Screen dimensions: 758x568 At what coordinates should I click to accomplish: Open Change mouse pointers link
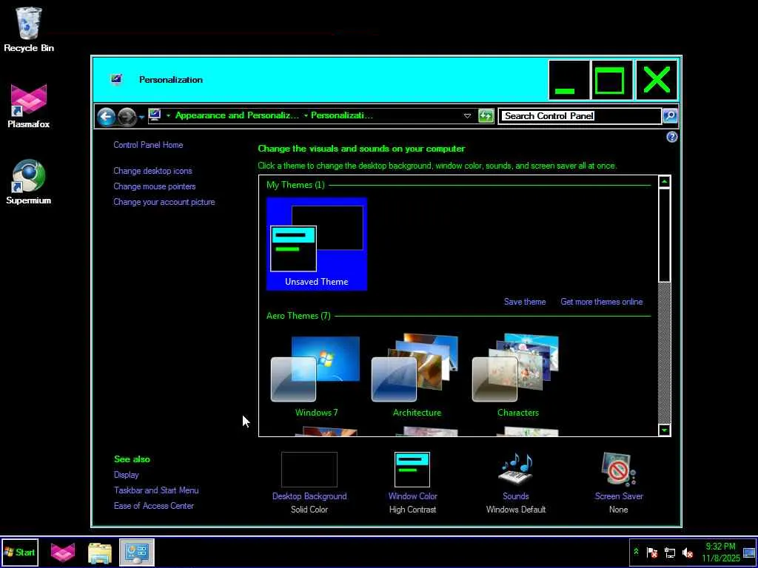click(x=154, y=186)
